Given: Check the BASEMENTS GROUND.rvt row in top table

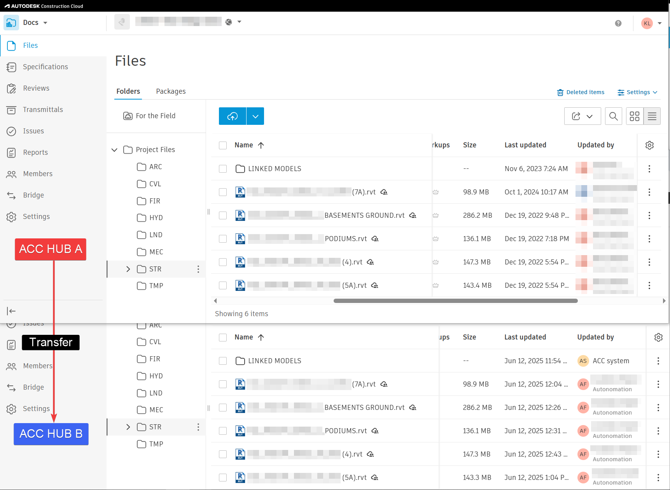Looking at the screenshot, I should coord(223,215).
